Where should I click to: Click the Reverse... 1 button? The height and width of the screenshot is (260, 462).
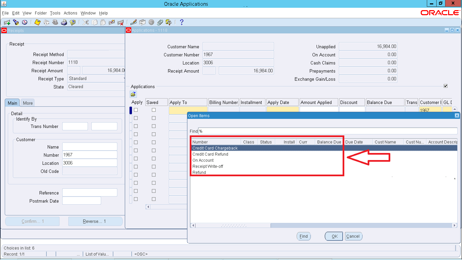click(x=95, y=222)
